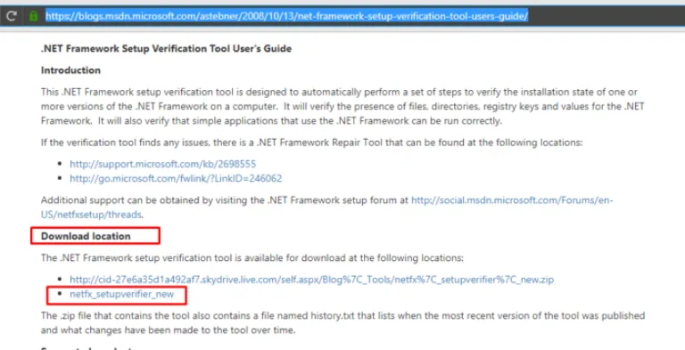685x350 pixels.
Task: Open the go.microsoft.com fwlink LinkID=246062 link
Action: click(x=176, y=178)
